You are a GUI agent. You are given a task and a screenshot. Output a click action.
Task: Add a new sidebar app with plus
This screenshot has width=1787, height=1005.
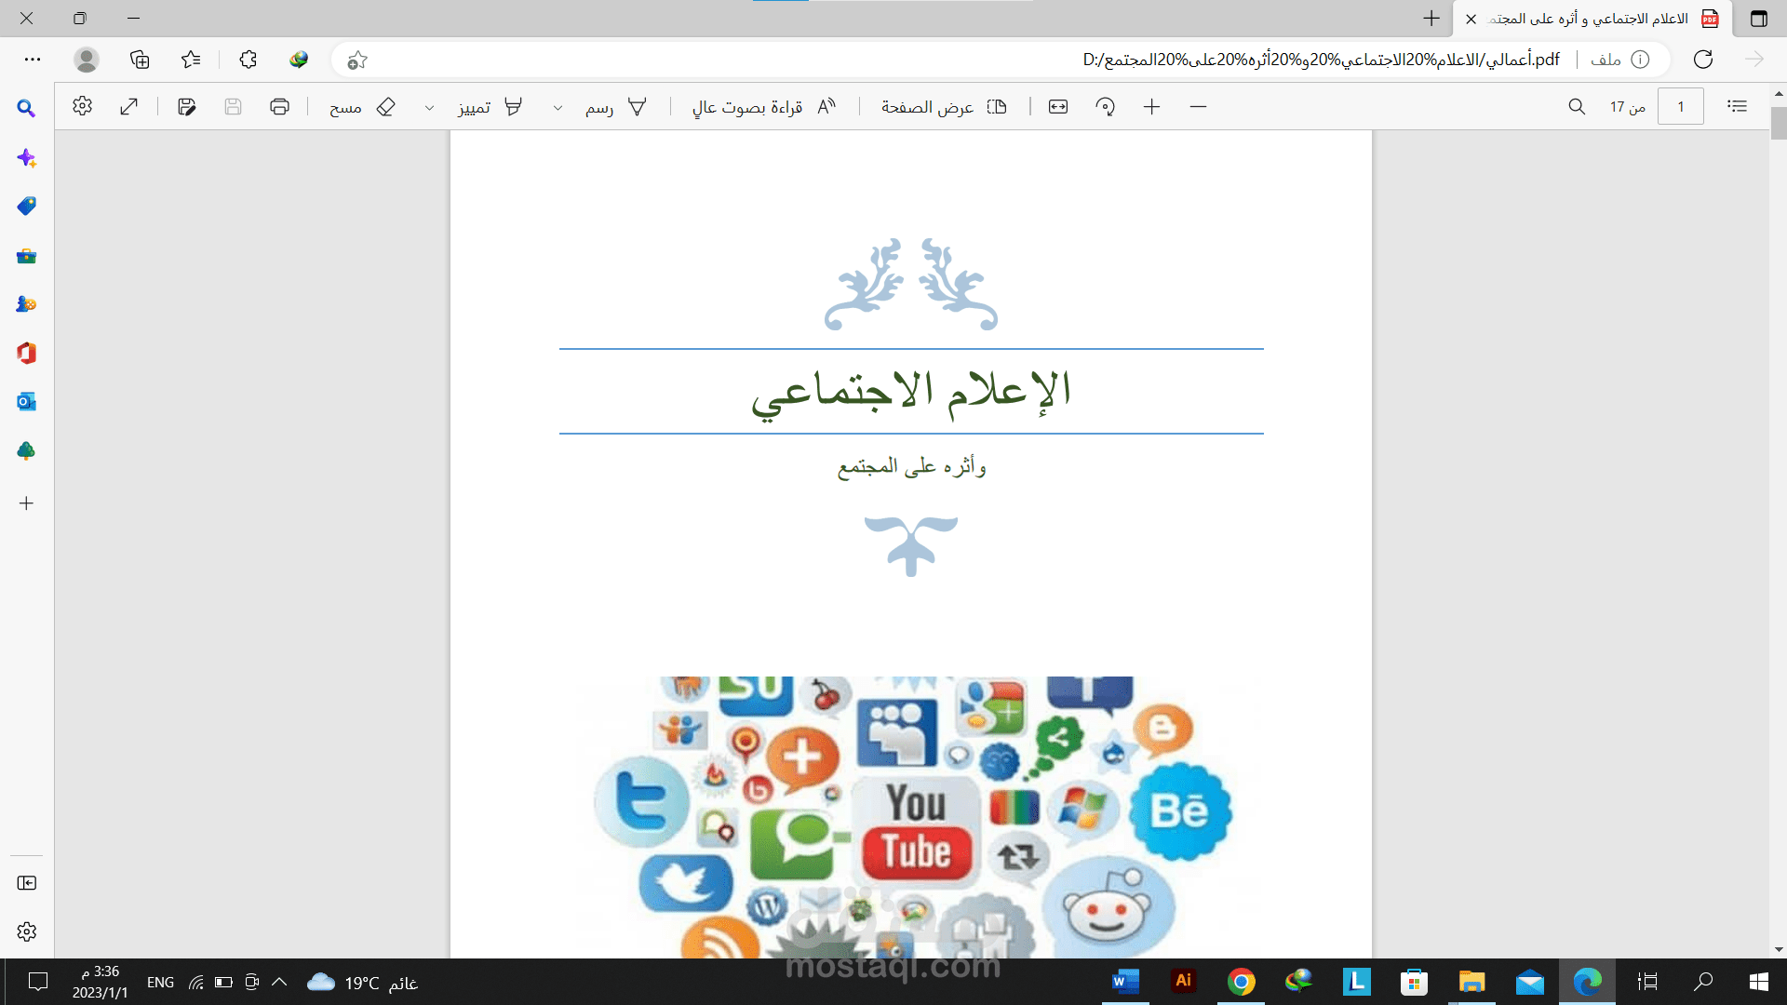(26, 503)
